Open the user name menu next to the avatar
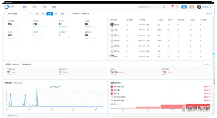 (x=206, y=7)
